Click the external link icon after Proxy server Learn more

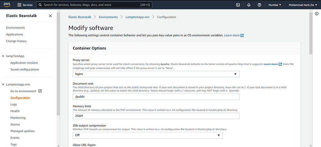point(280,64)
